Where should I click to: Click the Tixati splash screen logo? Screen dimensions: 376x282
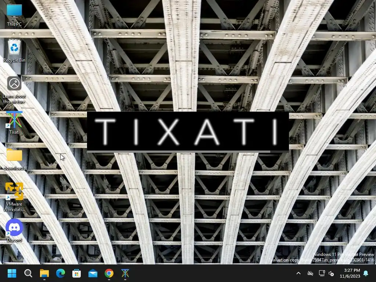pos(188,131)
